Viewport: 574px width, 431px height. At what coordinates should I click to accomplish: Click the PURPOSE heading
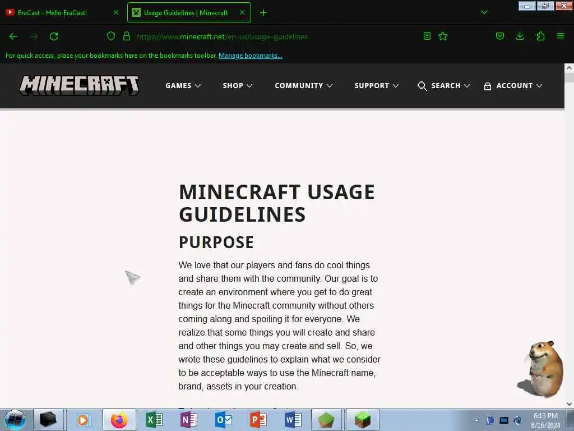[x=216, y=242]
